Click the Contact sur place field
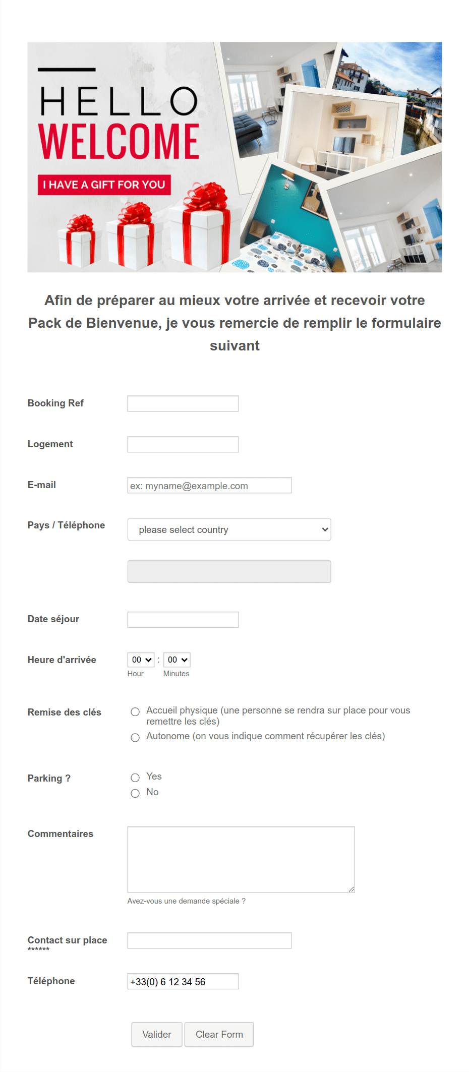The height and width of the screenshot is (1072, 469). coord(209,940)
